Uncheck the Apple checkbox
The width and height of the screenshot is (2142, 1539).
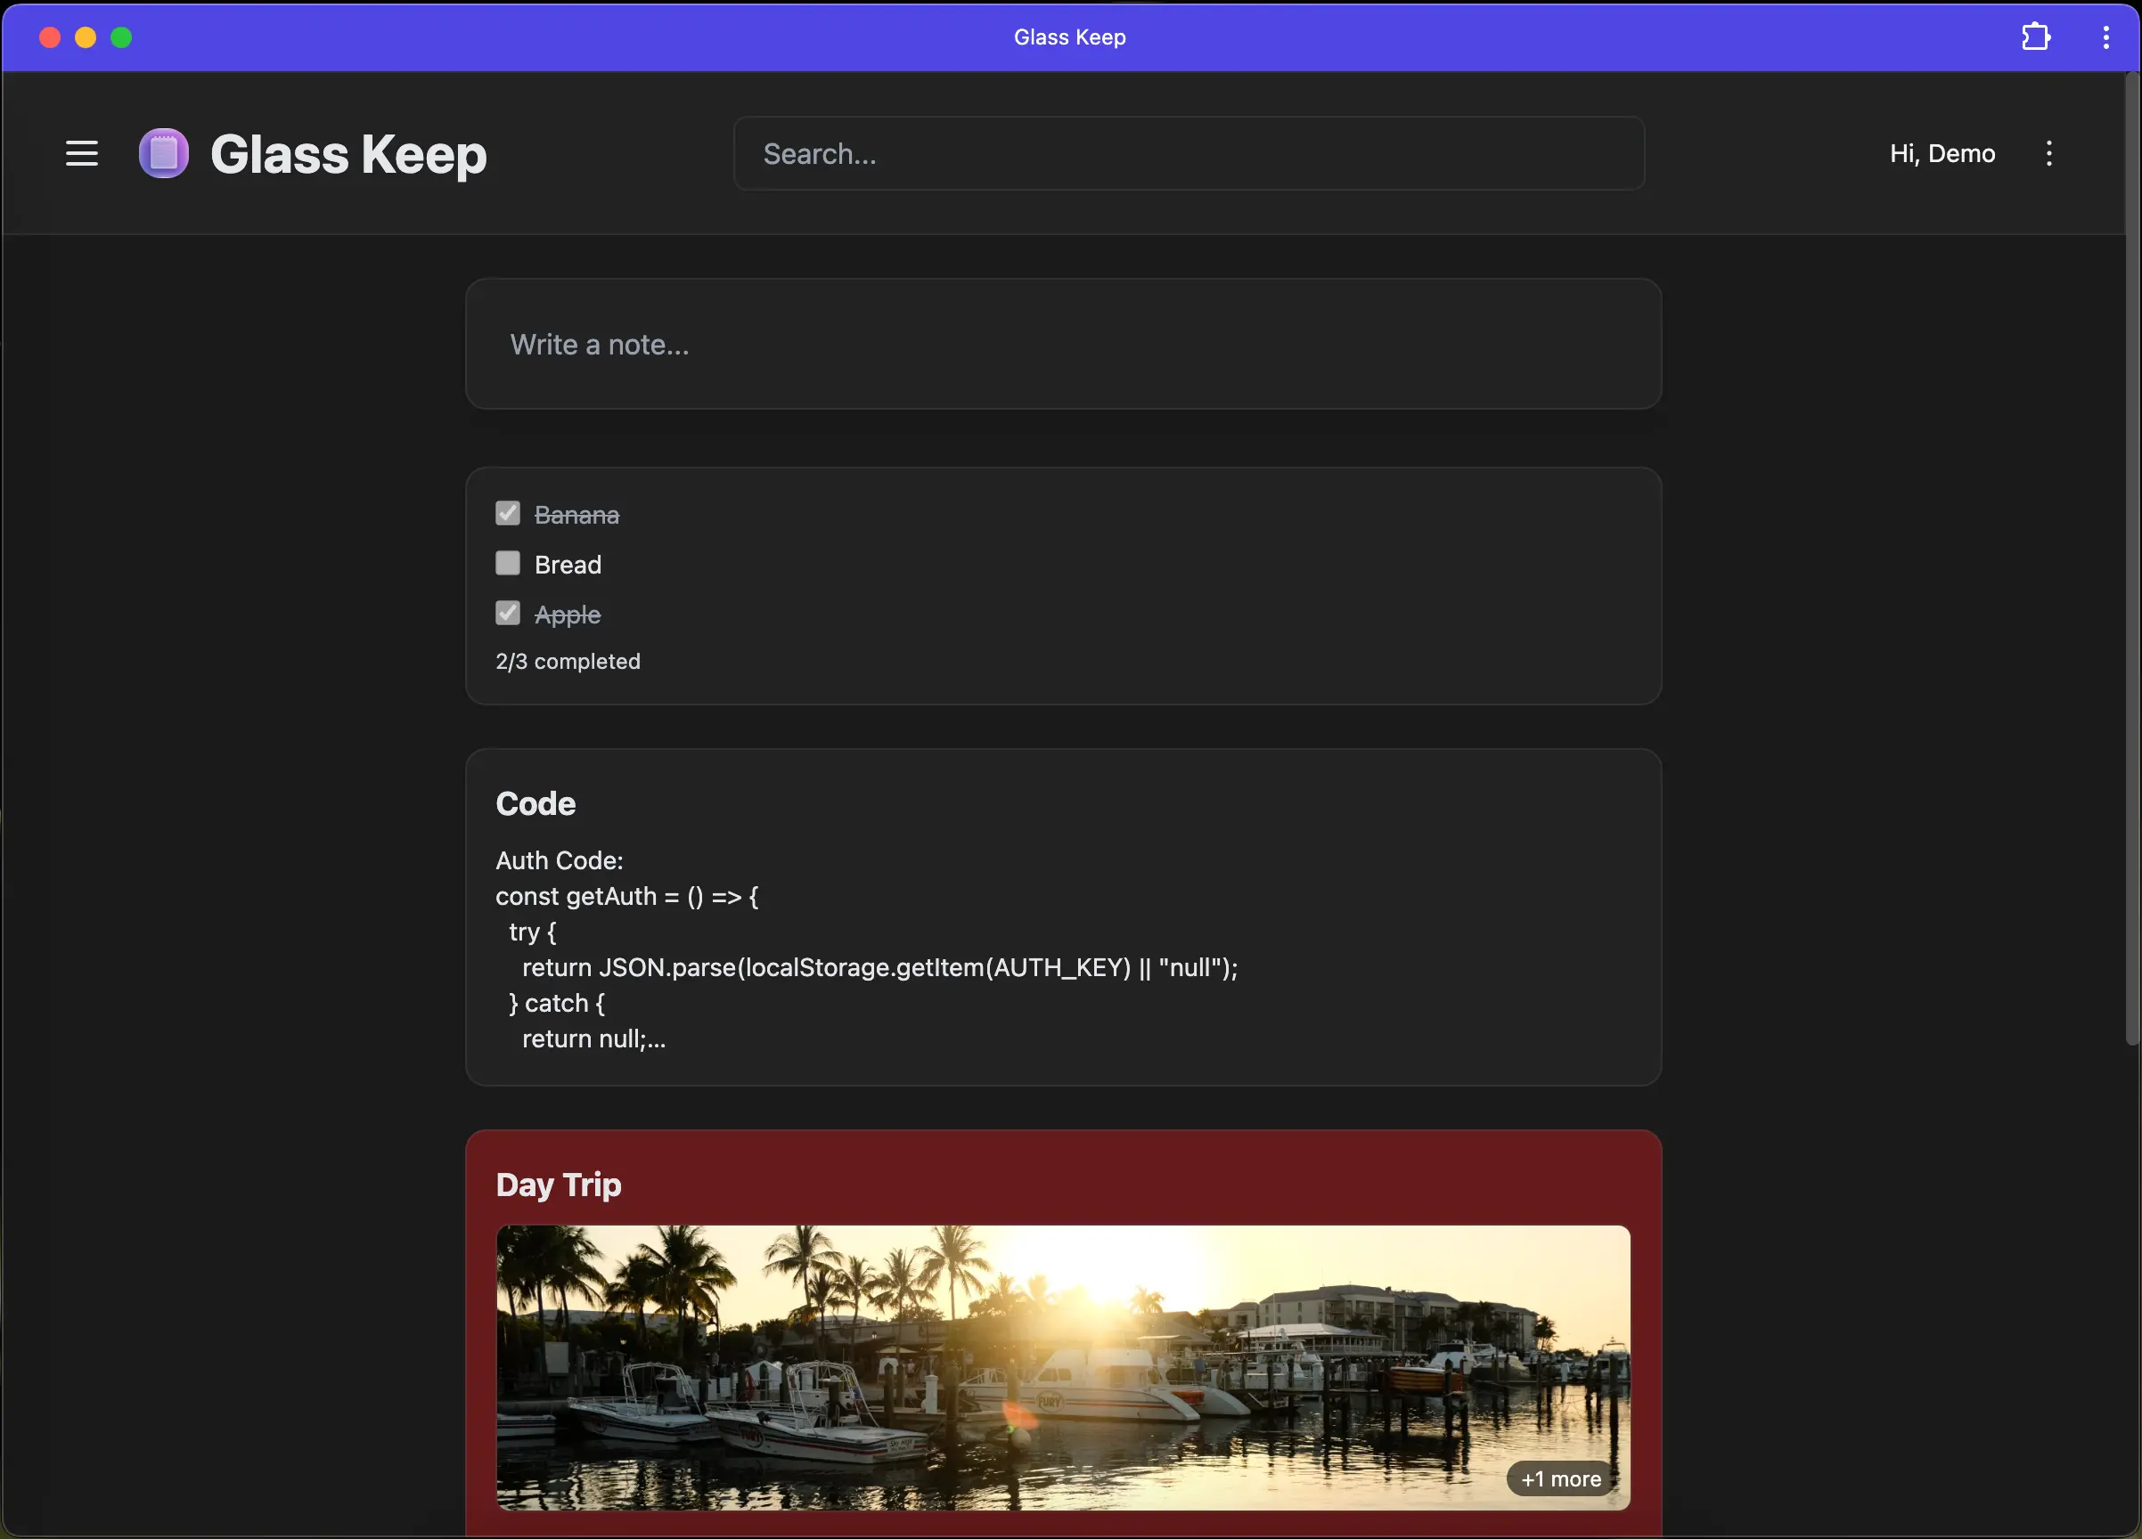click(x=508, y=614)
